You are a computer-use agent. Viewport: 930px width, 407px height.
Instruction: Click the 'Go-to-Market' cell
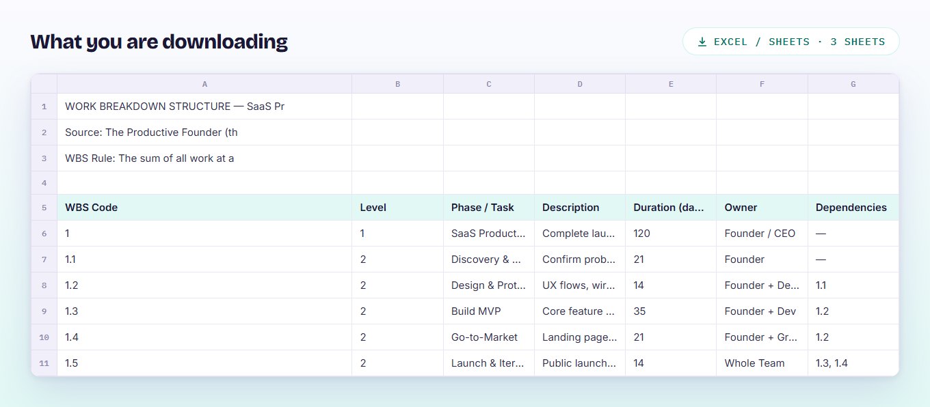(489, 337)
